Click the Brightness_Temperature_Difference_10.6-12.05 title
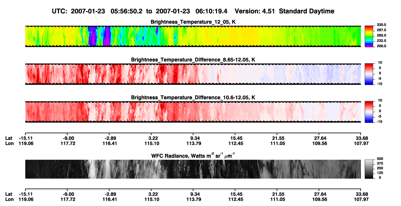The height and width of the screenshot is (206, 401). (193, 98)
